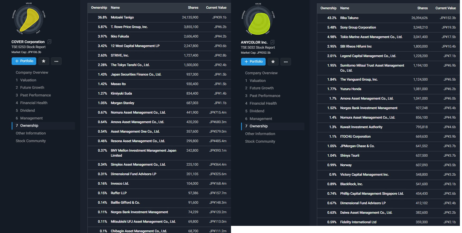Click BNY Mellon Investment Management Japan Limited

[x=144, y=153]
